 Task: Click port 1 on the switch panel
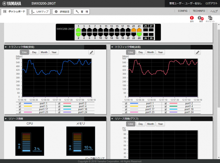point(78,30)
